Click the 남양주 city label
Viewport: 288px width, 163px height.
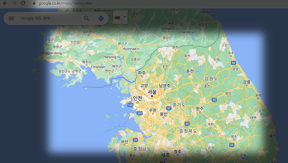tap(165, 86)
